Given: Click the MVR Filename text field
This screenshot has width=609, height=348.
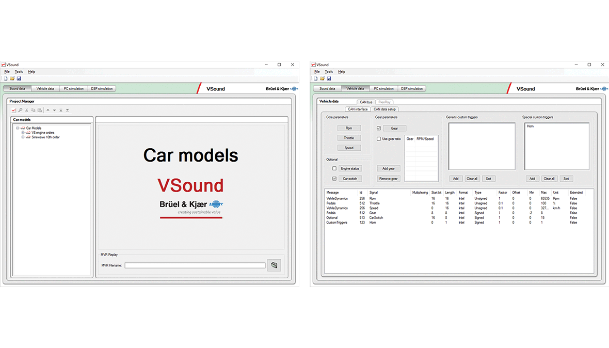Looking at the screenshot, I should click(x=195, y=265).
